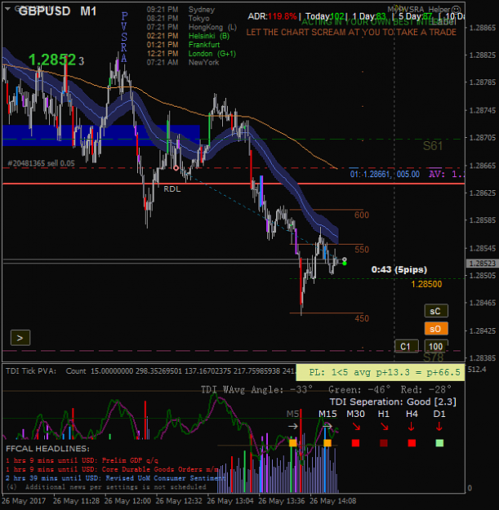The image size is (499, 510).
Task: Click the green square under D1
Action: pos(439,443)
